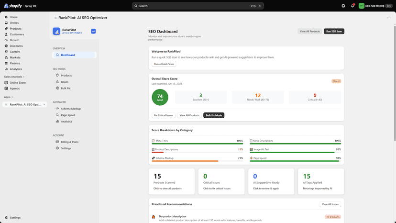Click the Run a Quick Scan button

point(164,64)
